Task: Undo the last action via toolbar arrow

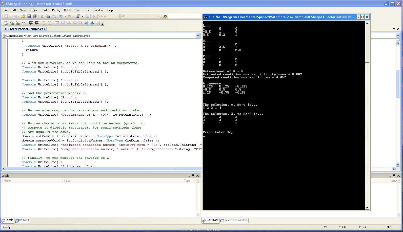Action: [61, 16]
